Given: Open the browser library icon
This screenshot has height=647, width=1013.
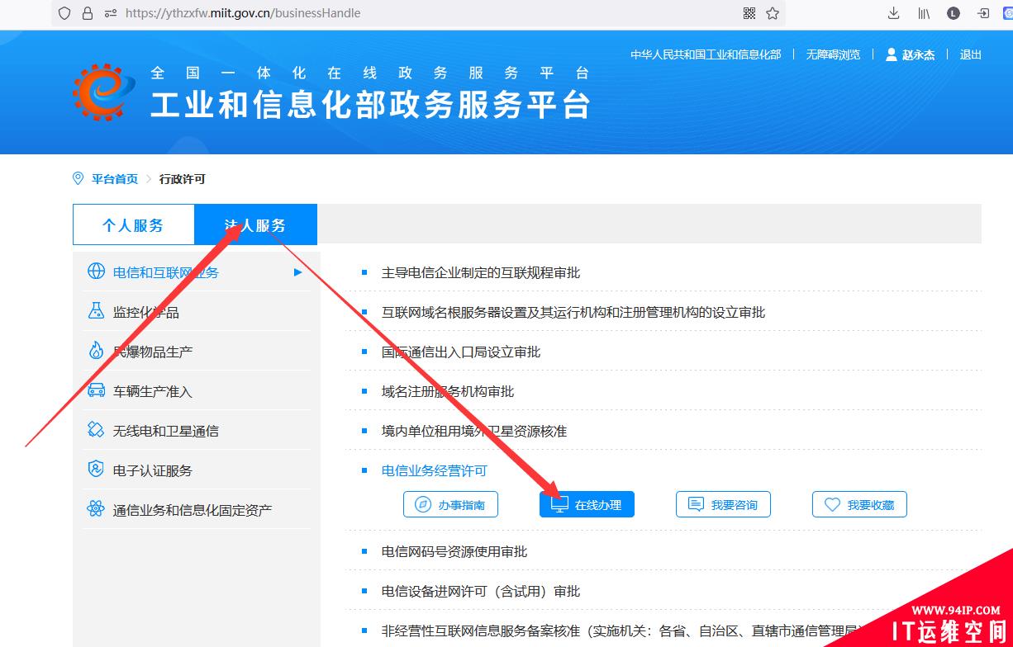Looking at the screenshot, I should [924, 13].
